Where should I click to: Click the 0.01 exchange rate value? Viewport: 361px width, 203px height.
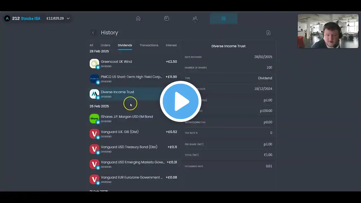click(x=269, y=166)
